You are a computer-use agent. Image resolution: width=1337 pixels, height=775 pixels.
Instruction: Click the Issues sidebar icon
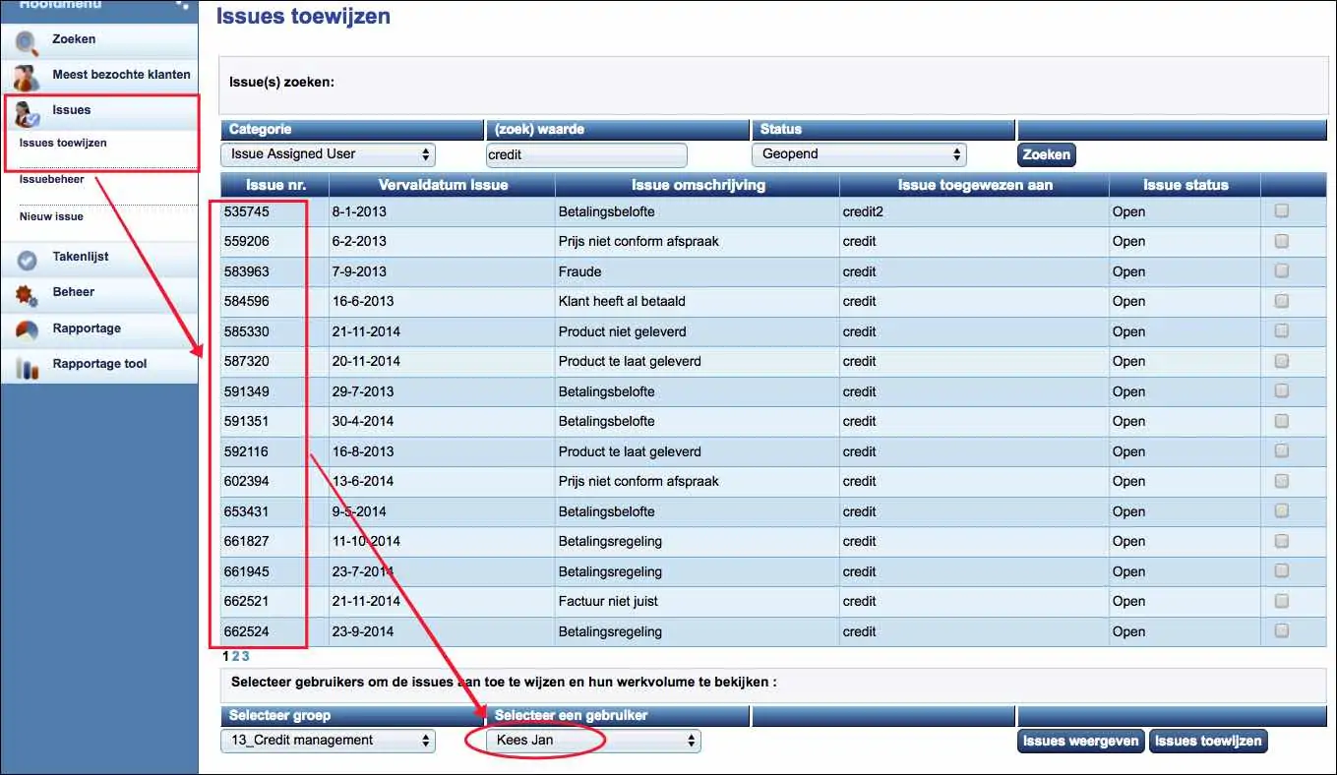(x=28, y=114)
